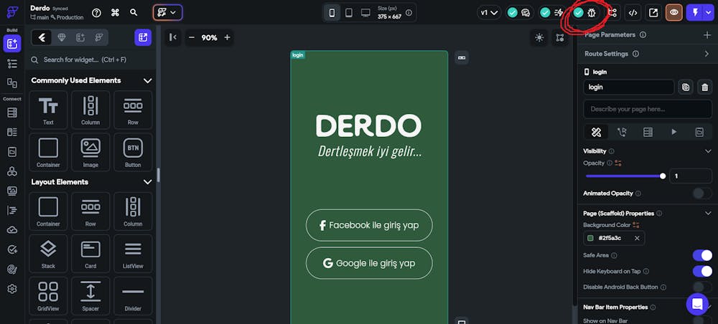
Task: Click the help question mark icon
Action: (96, 13)
